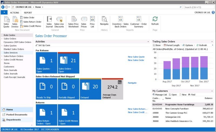Collapse the Trailing Sales Orders part
The width and height of the screenshot is (216, 132).
click(212, 41)
